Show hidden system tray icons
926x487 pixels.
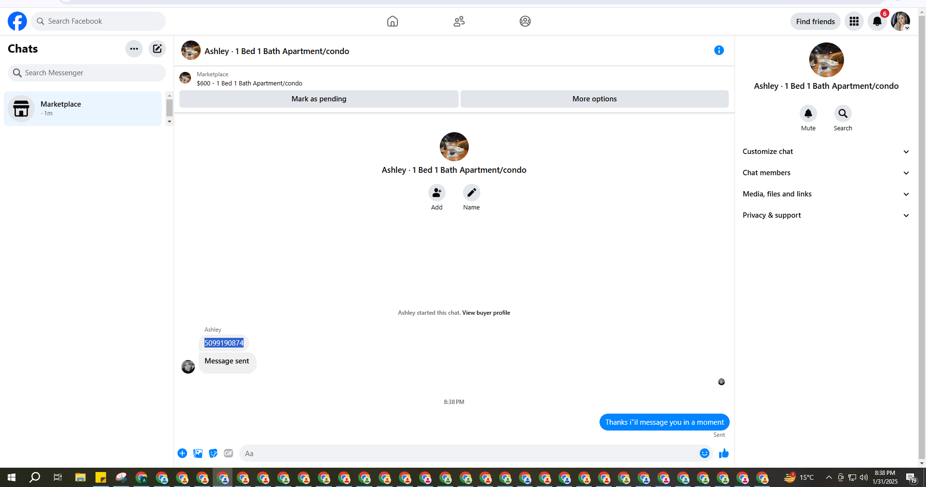tap(829, 477)
